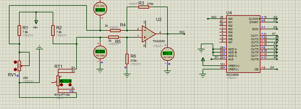Image resolution: width=301 pixels, height=109 pixels.
Task: Select the R2 7.9k resistor symbol
Action: pos(53,30)
